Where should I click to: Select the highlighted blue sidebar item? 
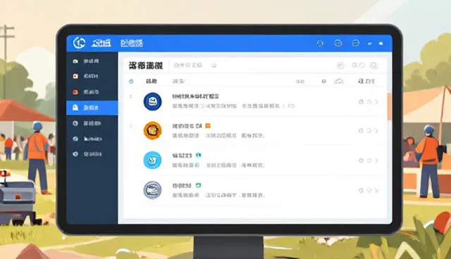92,108
